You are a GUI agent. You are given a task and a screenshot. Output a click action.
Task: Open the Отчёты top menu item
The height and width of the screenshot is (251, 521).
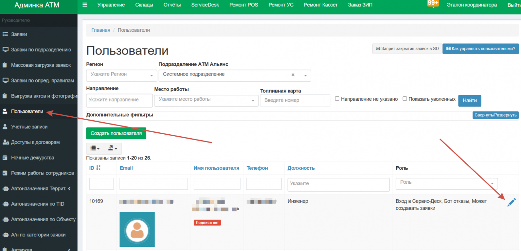[x=172, y=5]
